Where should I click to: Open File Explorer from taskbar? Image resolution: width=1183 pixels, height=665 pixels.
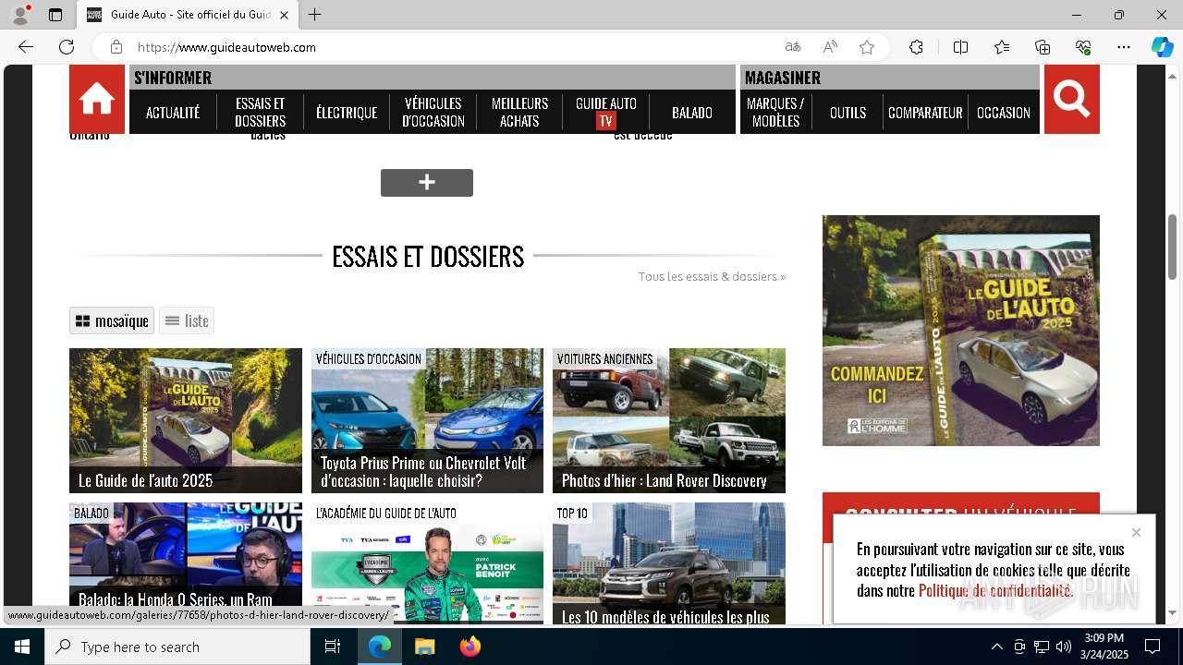tap(424, 647)
